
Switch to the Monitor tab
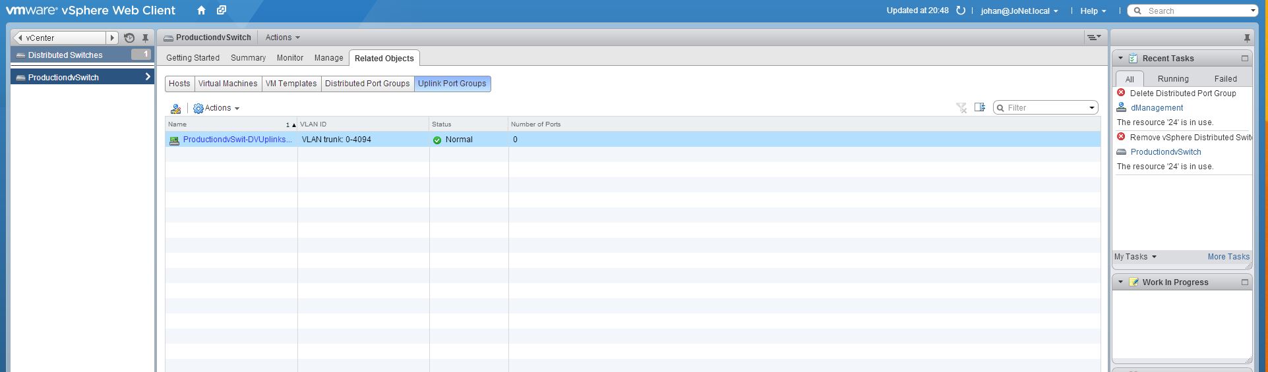coord(290,58)
